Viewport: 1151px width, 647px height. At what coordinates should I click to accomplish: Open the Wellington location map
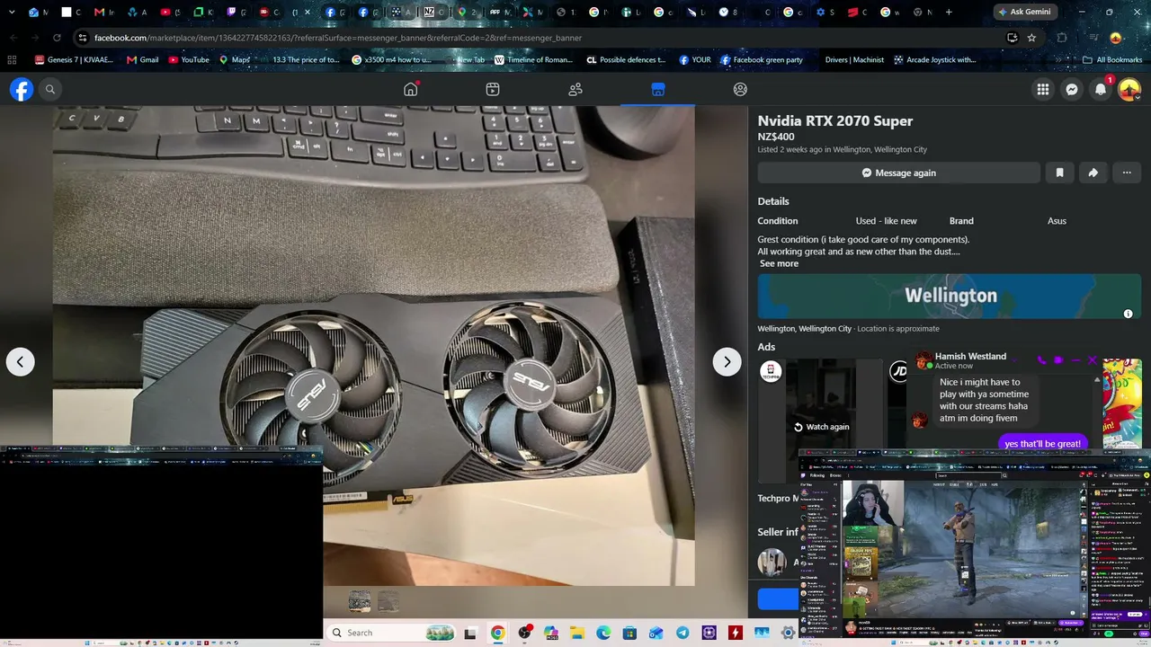point(950,296)
